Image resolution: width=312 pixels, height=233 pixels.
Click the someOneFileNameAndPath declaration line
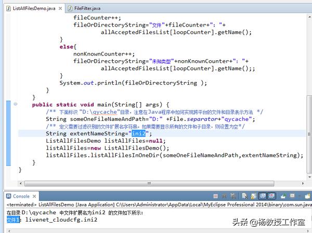click(x=150, y=119)
